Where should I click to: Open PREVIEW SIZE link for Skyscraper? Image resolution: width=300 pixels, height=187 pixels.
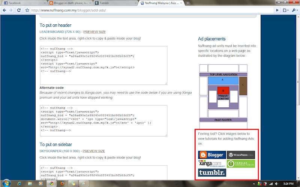pyautogui.click(x=94, y=151)
